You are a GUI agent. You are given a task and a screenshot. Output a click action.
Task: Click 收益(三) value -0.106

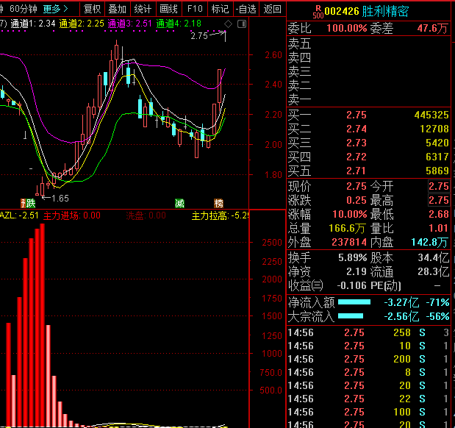(351, 285)
